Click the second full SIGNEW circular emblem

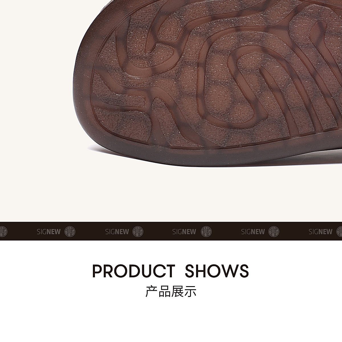138,231
